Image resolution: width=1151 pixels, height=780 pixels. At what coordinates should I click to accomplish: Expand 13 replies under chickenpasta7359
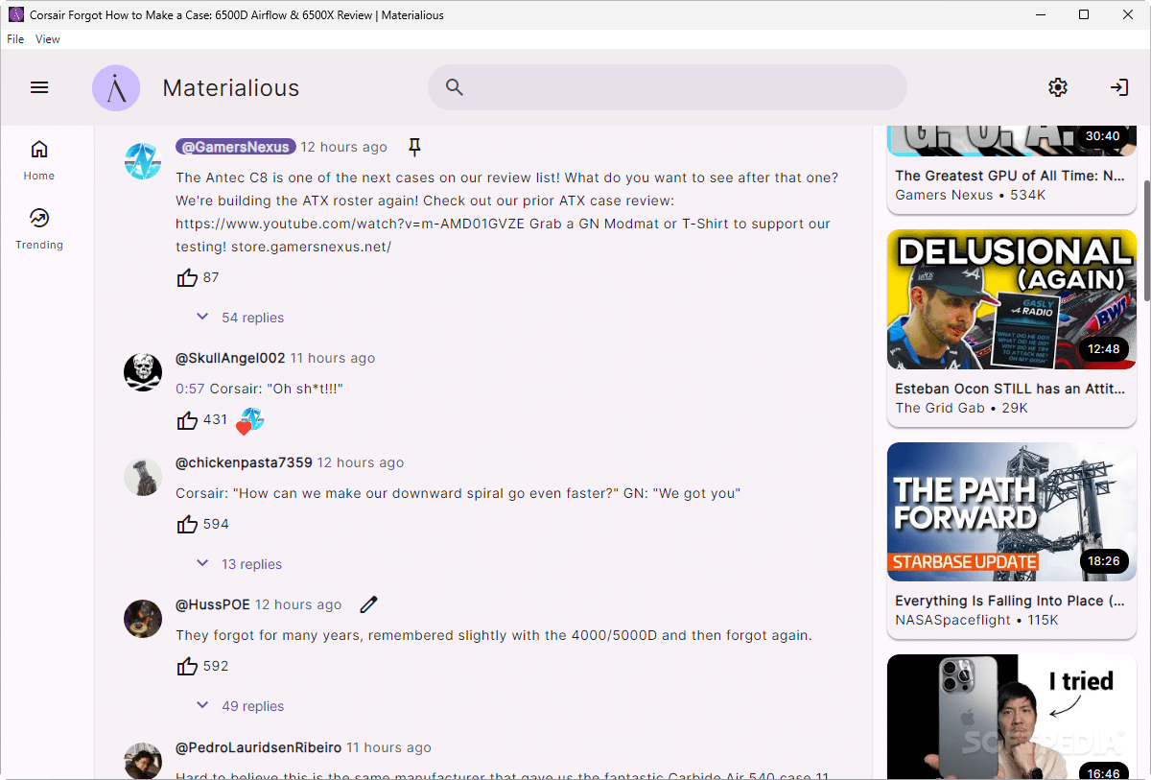point(239,564)
